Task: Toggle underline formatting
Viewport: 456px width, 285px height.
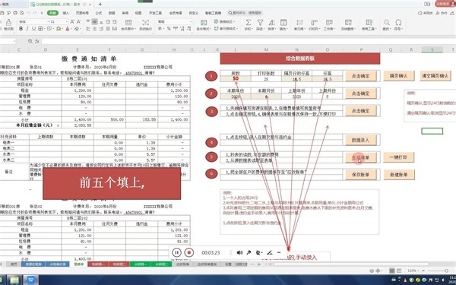Action: (x=33, y=29)
